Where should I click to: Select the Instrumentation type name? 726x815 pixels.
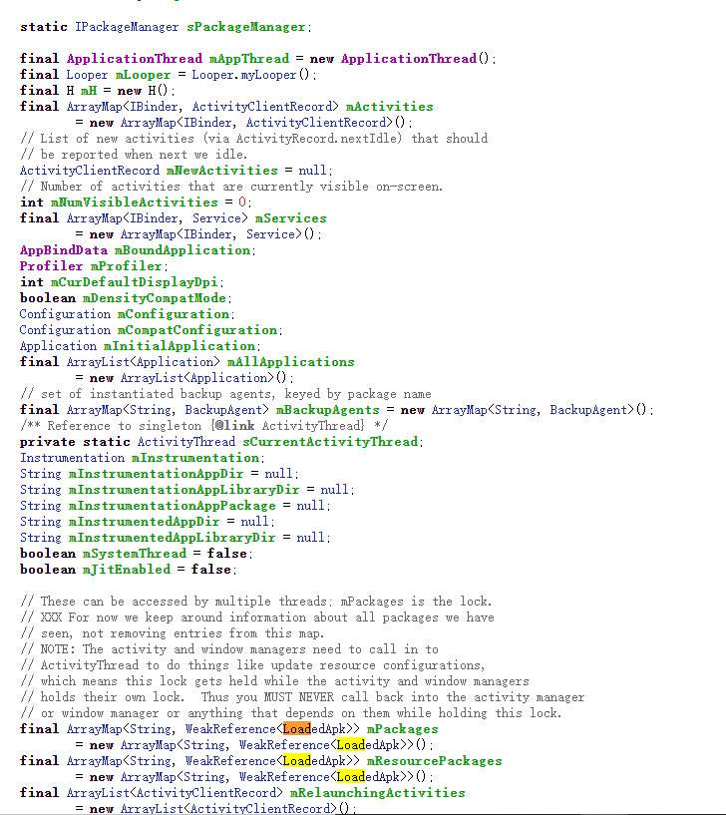[x=72, y=458]
